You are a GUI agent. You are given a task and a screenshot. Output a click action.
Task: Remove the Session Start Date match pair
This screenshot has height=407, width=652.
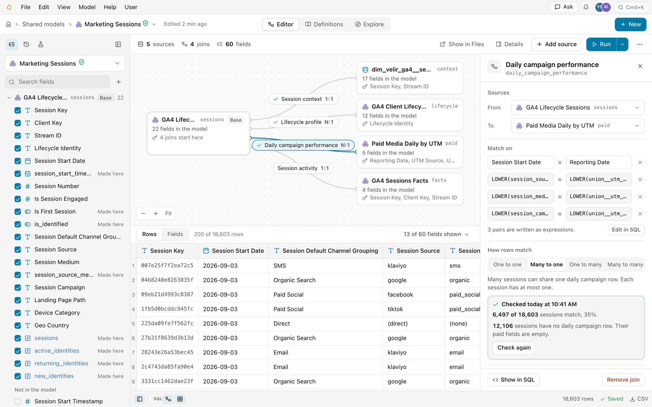pos(640,162)
